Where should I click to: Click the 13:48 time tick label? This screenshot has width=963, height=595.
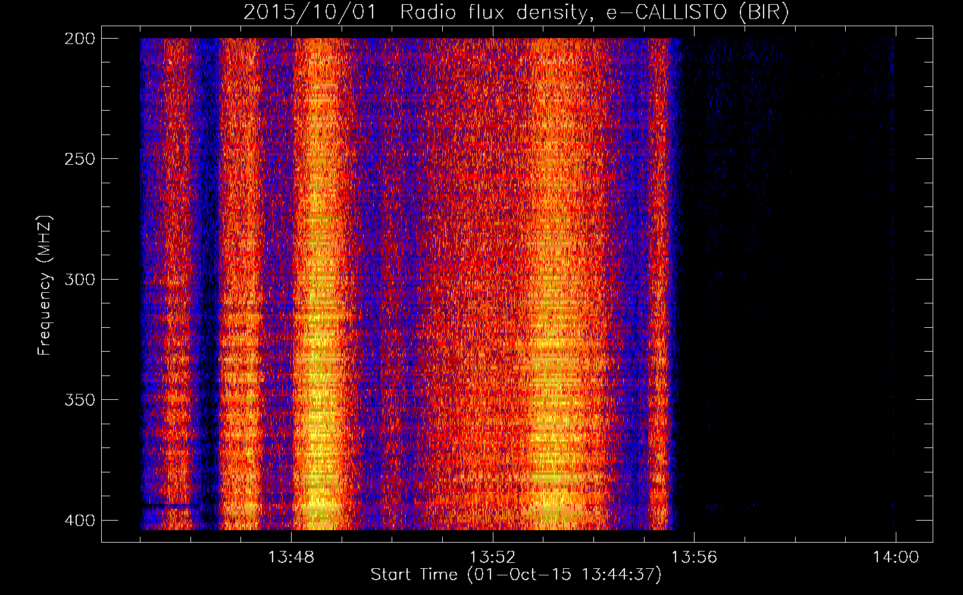pyautogui.click(x=291, y=558)
